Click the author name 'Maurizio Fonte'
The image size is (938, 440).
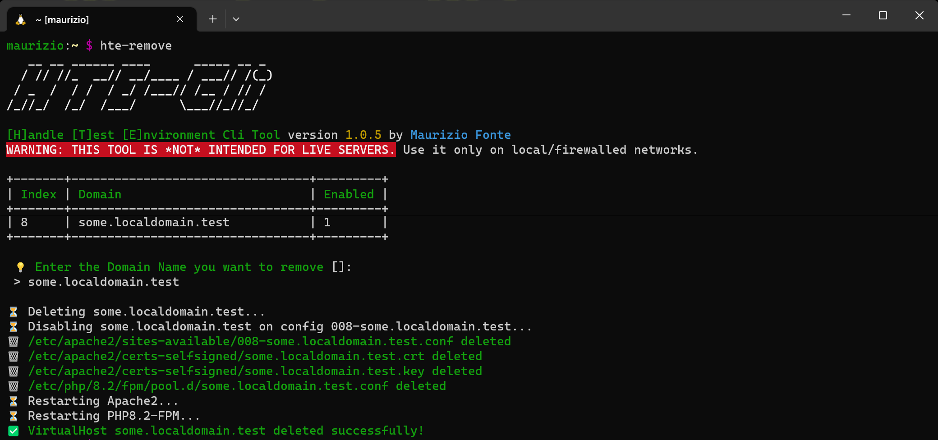[x=460, y=135]
